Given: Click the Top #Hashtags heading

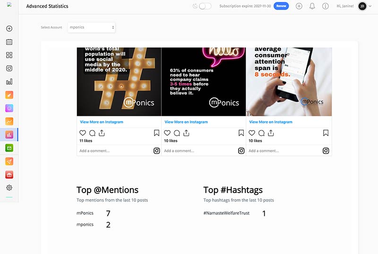Looking at the screenshot, I should click(233, 190).
